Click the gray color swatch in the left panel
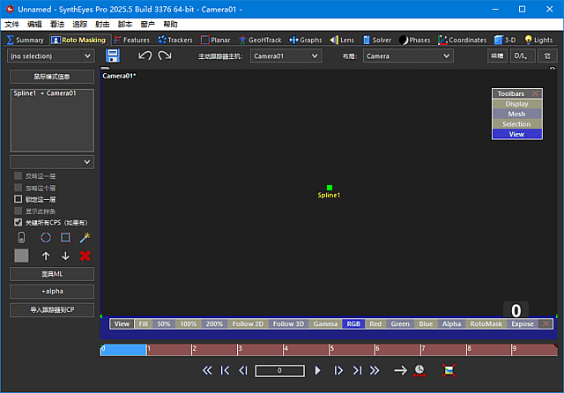The image size is (564, 393). click(x=22, y=256)
